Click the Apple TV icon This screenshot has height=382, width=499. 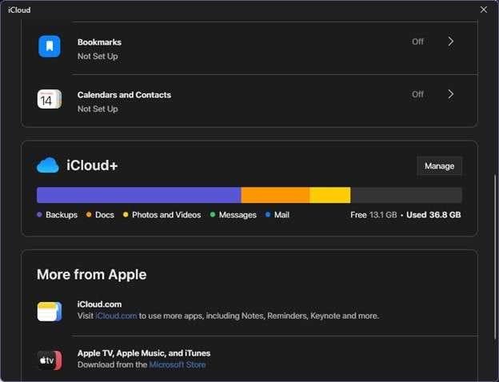[50, 360]
